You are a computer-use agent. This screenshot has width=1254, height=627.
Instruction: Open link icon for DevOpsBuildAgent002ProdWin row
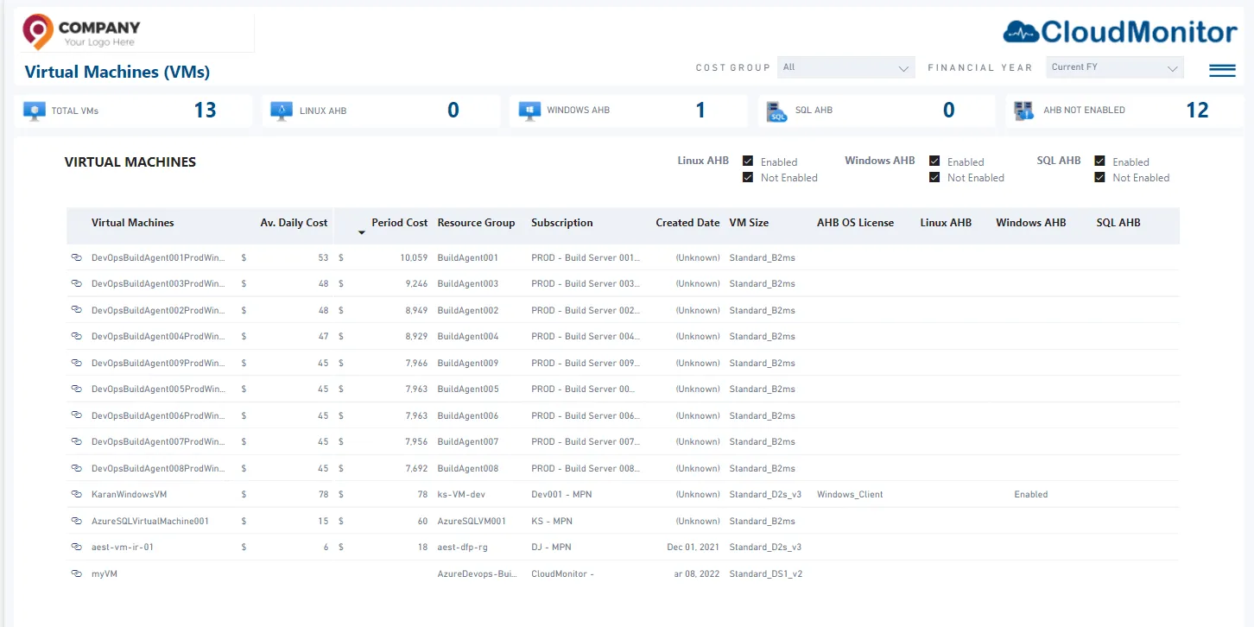click(x=76, y=310)
